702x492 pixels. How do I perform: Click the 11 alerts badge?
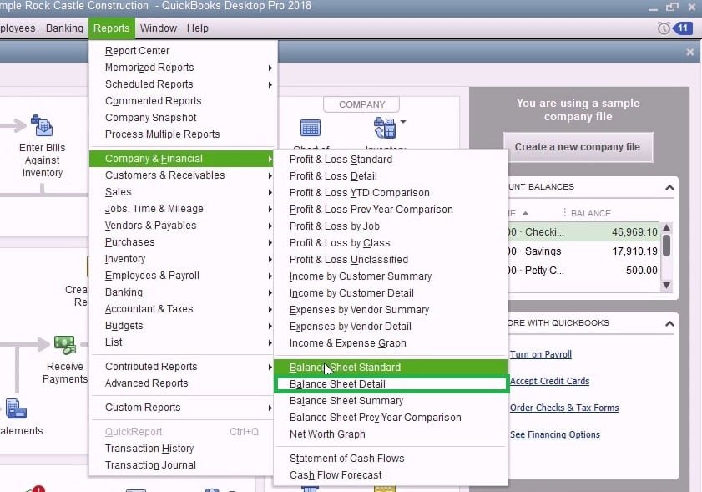(x=683, y=28)
